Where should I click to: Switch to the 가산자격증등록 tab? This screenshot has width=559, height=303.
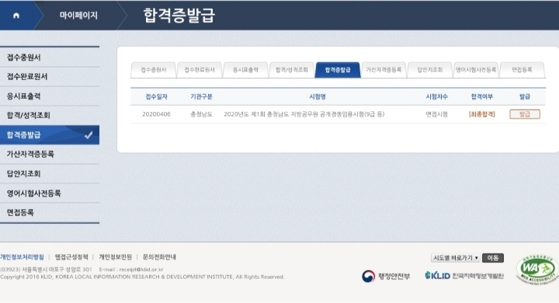(x=384, y=70)
